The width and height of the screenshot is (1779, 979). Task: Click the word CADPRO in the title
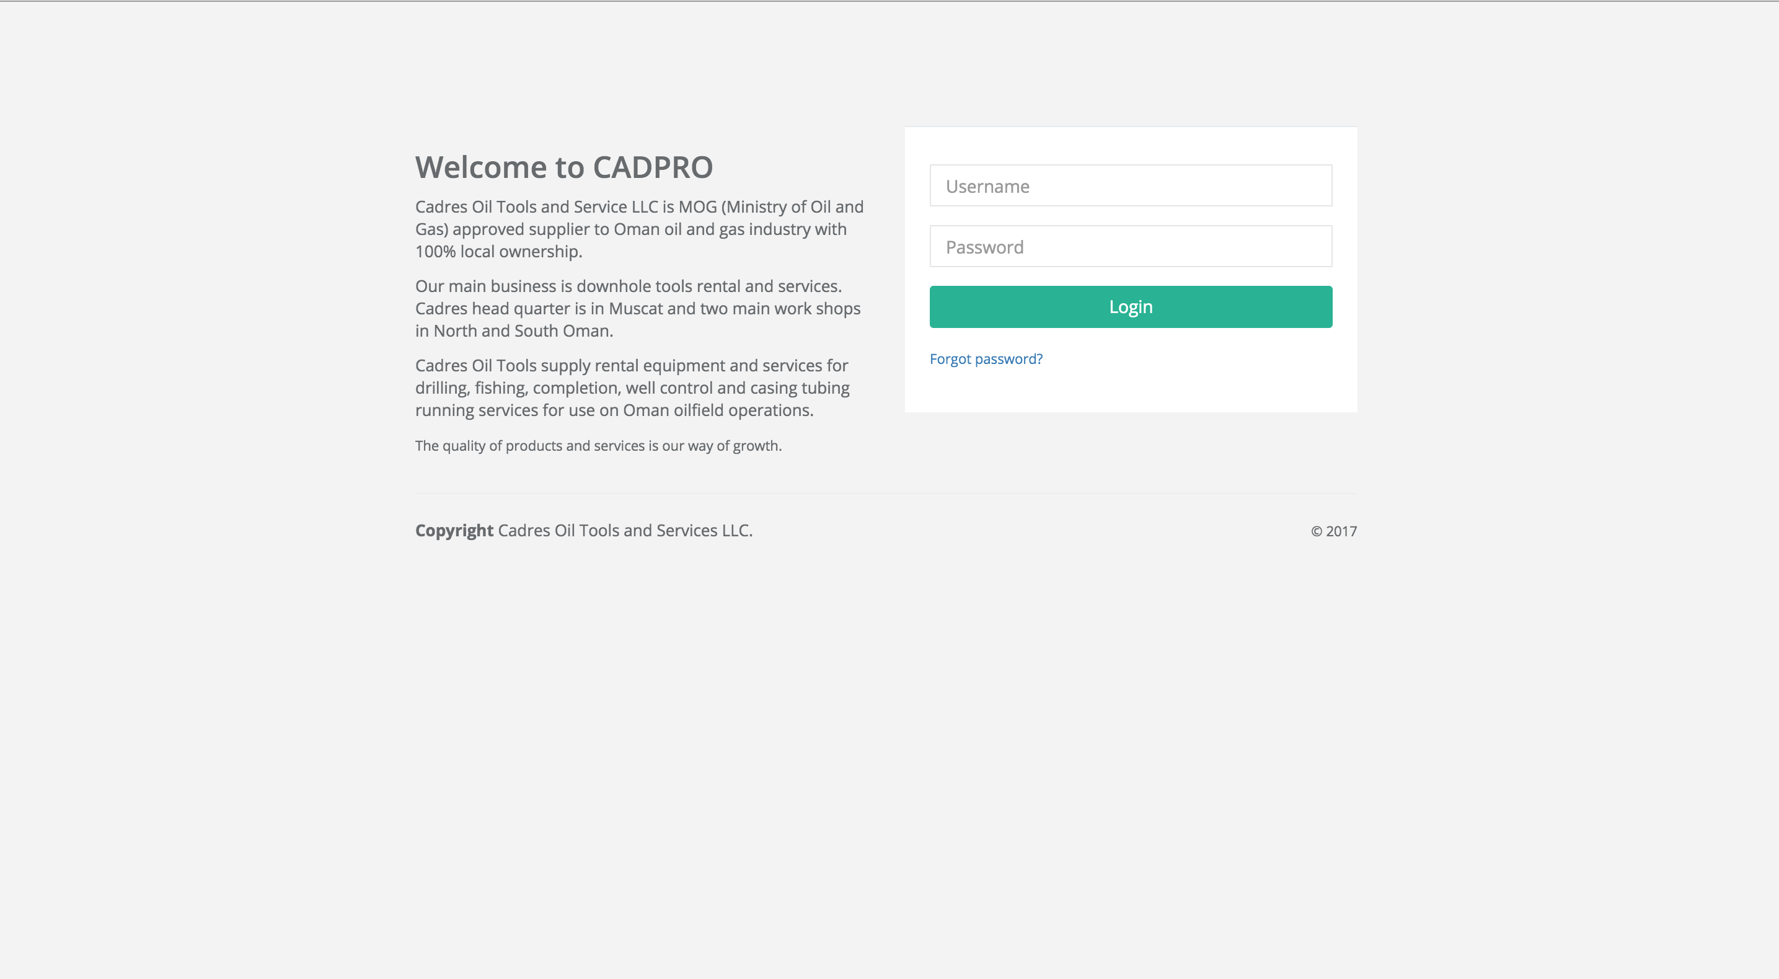point(653,167)
